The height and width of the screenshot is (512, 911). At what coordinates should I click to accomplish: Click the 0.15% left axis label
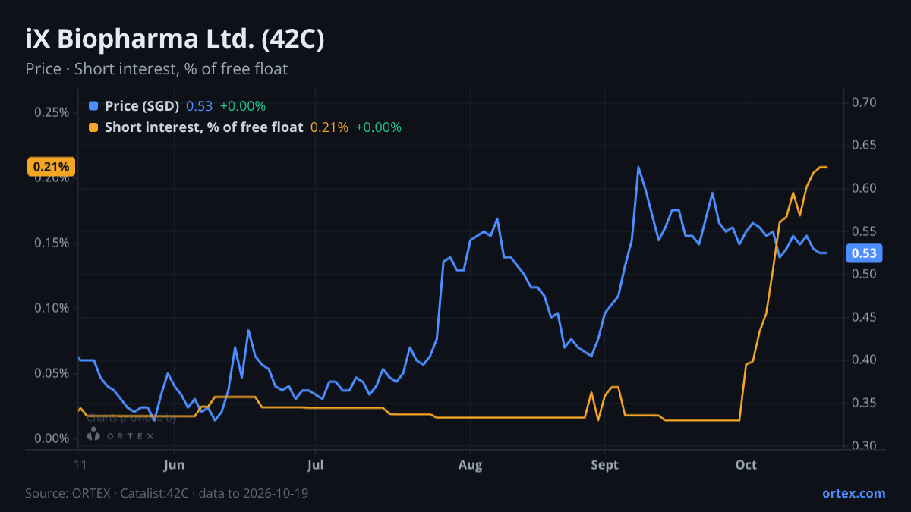[52, 243]
